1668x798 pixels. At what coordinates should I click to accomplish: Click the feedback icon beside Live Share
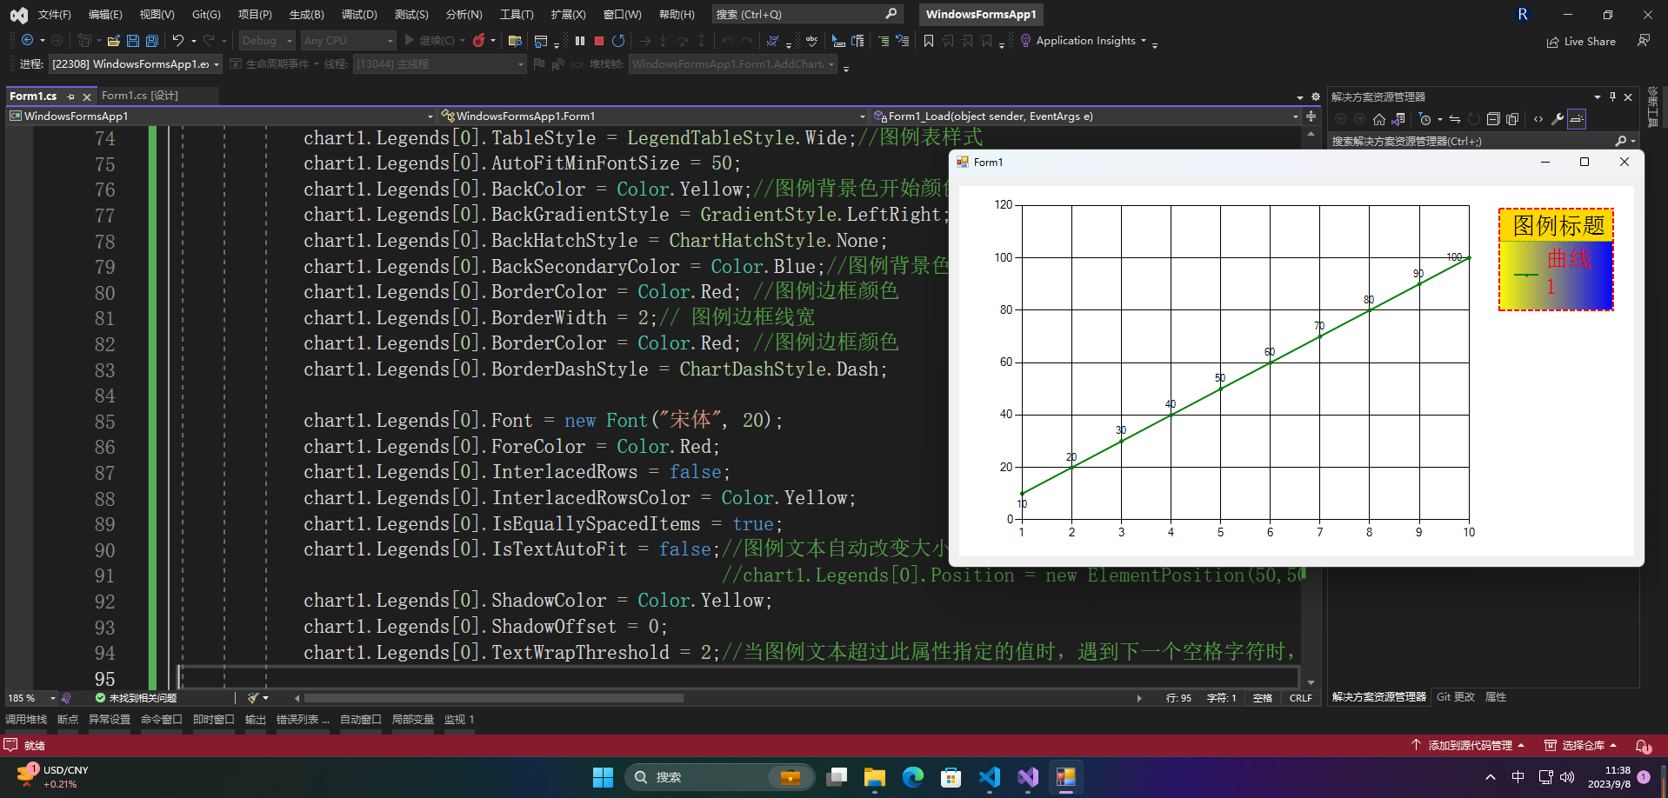tap(1644, 41)
